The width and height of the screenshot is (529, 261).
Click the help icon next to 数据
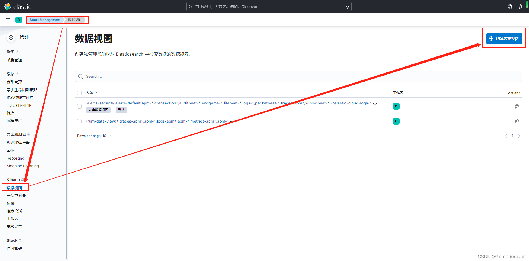point(17,74)
